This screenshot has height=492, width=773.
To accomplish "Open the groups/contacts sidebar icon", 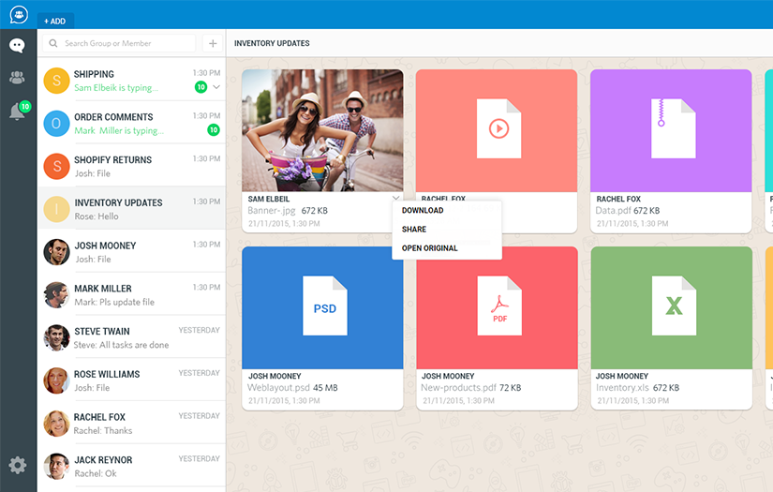I will coord(17,78).
